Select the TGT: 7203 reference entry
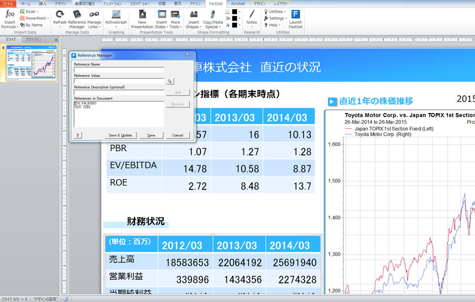The width and height of the screenshot is (475, 302). coord(82,107)
